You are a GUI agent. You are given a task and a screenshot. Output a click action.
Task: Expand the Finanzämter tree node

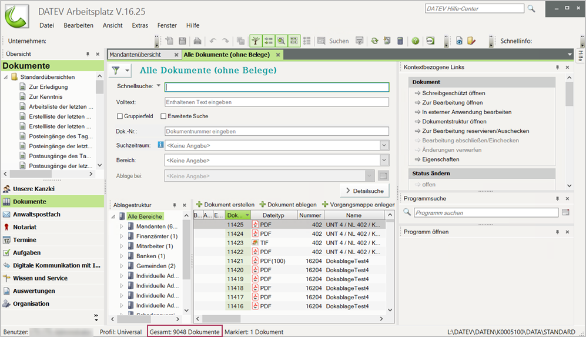(122, 236)
